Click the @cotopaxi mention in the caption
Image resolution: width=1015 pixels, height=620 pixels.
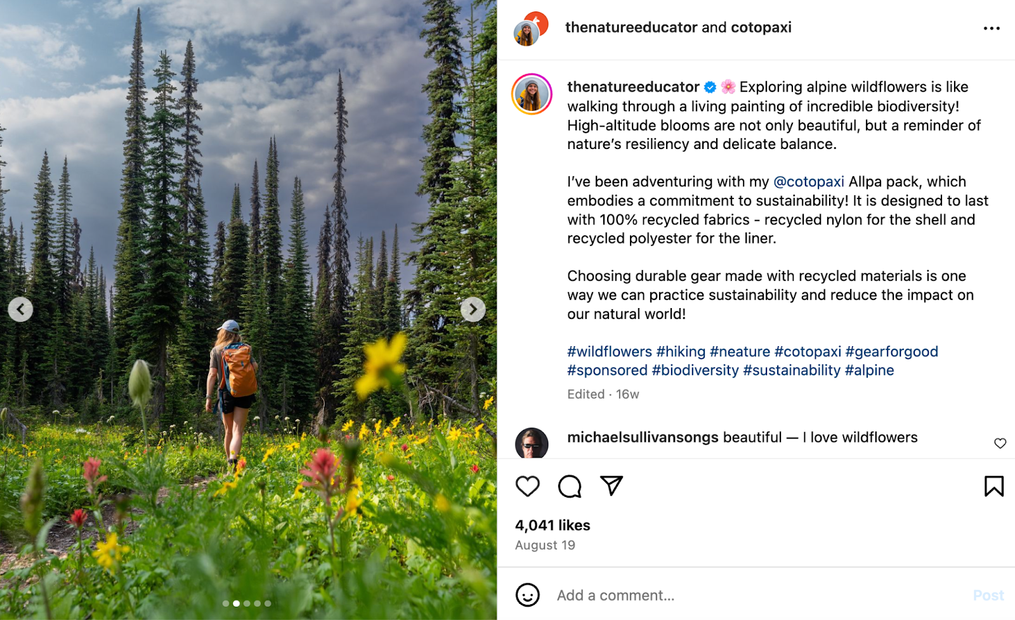[808, 181]
